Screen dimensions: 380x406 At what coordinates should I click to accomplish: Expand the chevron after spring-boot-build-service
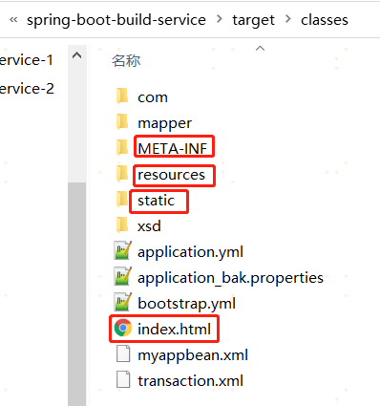coord(220,19)
